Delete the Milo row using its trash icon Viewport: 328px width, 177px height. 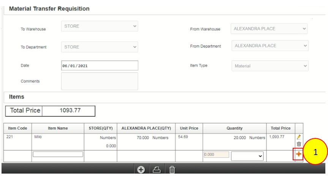[x=299, y=144]
